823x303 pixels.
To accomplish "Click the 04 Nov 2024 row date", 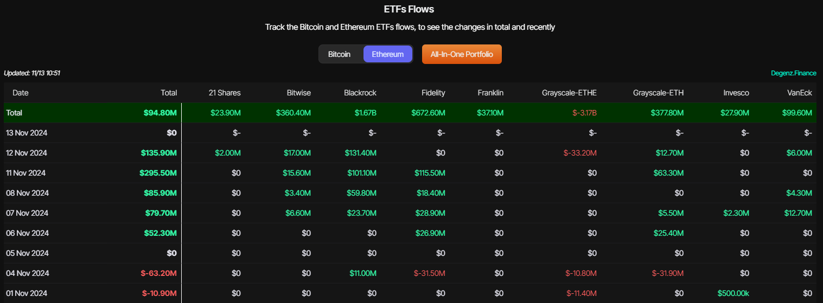I will (27, 273).
